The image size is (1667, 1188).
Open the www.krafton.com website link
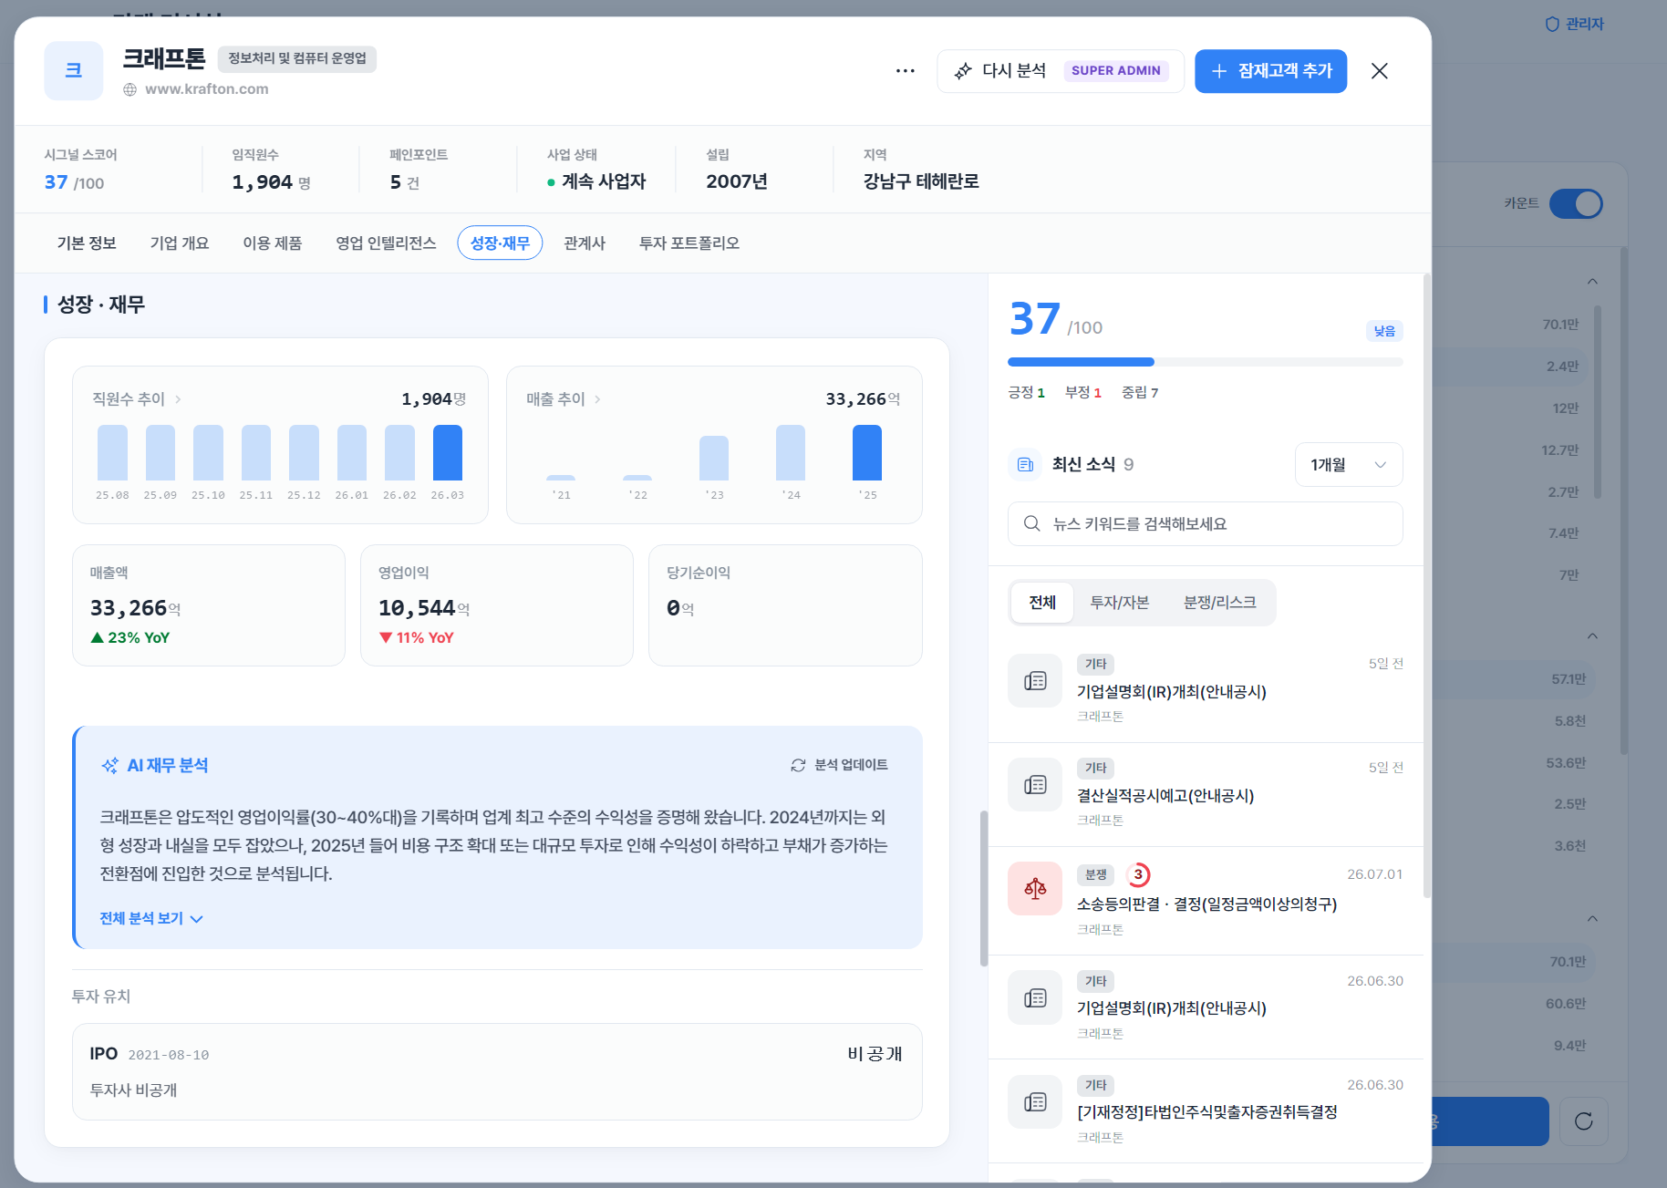(x=207, y=89)
